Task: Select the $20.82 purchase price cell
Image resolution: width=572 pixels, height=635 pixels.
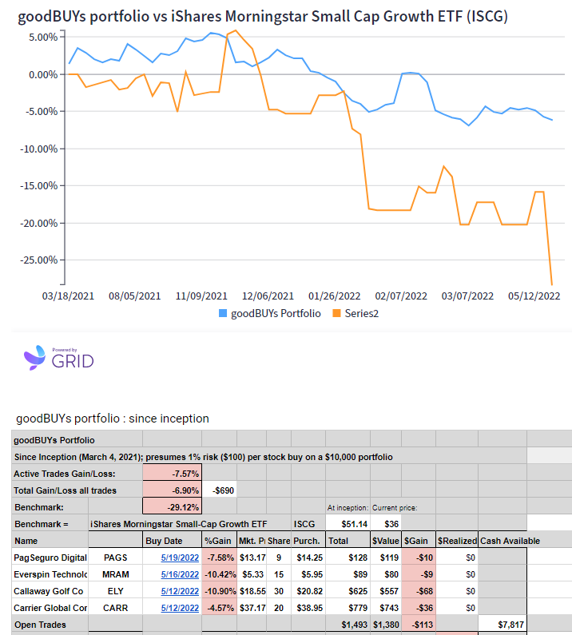Action: pos(308,591)
